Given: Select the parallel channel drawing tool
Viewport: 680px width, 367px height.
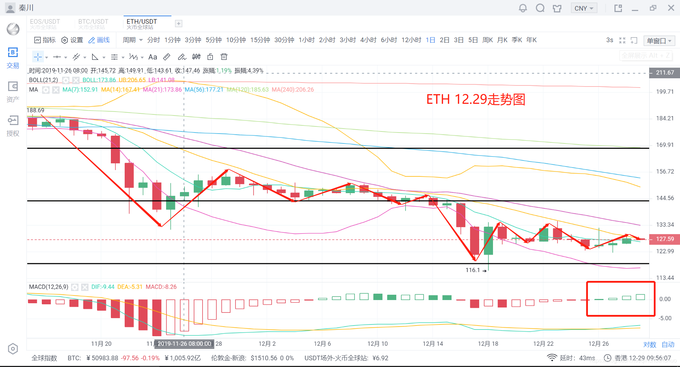Looking at the screenshot, I should pyautogui.click(x=76, y=57).
